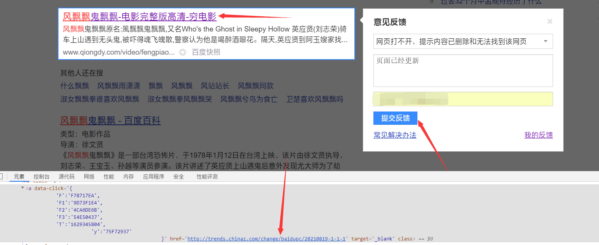Select the 'F1':'9D73F1E4' attribute line

click(x=79, y=203)
